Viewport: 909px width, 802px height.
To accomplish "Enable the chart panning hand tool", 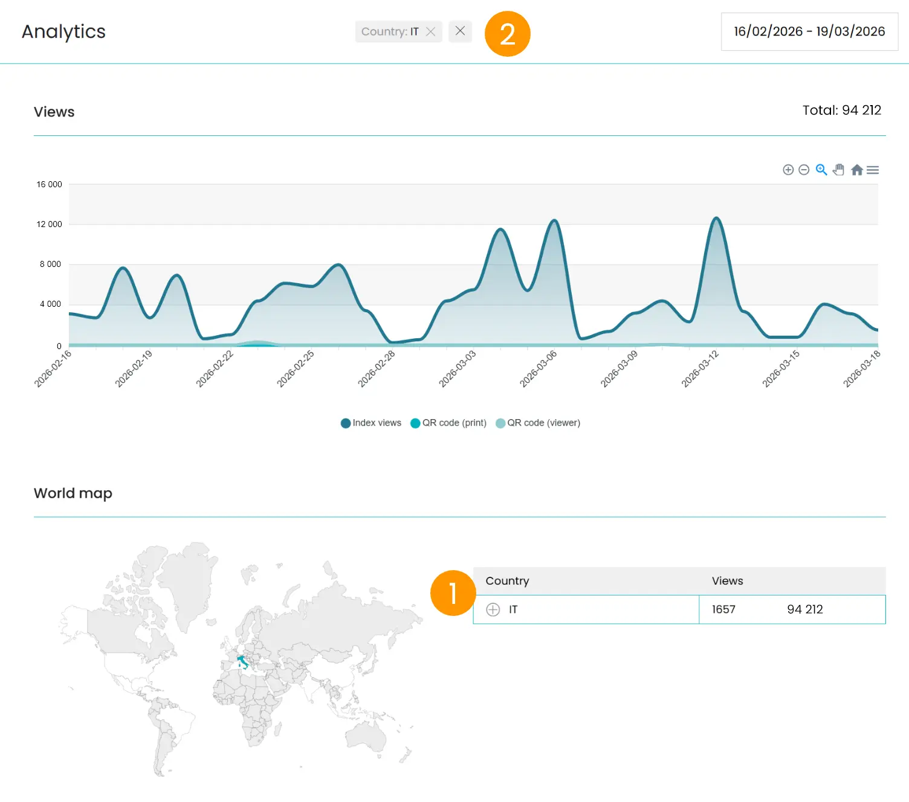I will coord(838,170).
